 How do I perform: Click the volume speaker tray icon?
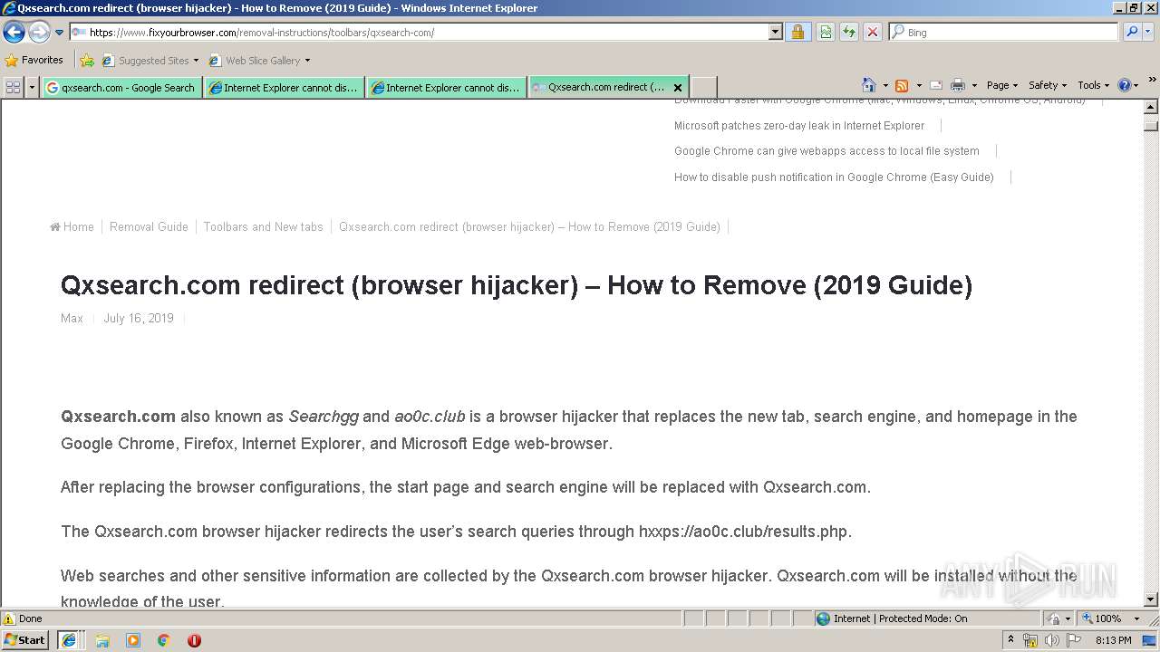point(1051,640)
